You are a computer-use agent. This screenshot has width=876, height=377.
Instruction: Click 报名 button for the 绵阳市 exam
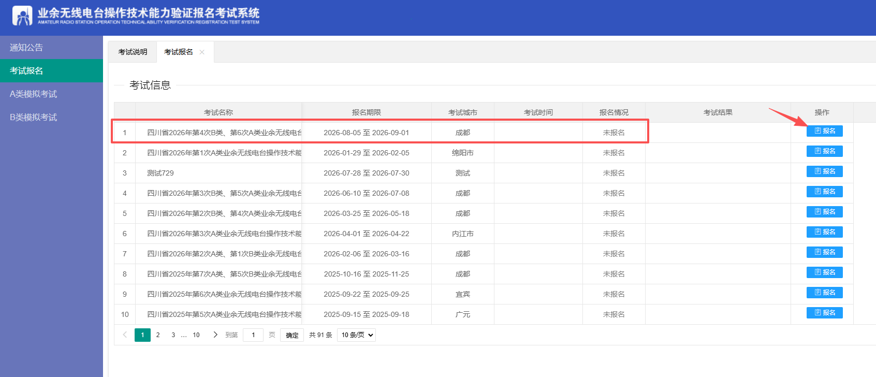point(824,151)
